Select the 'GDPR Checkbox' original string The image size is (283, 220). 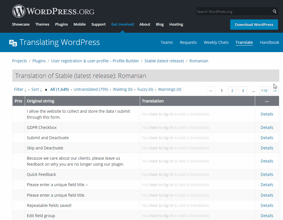coord(42,128)
